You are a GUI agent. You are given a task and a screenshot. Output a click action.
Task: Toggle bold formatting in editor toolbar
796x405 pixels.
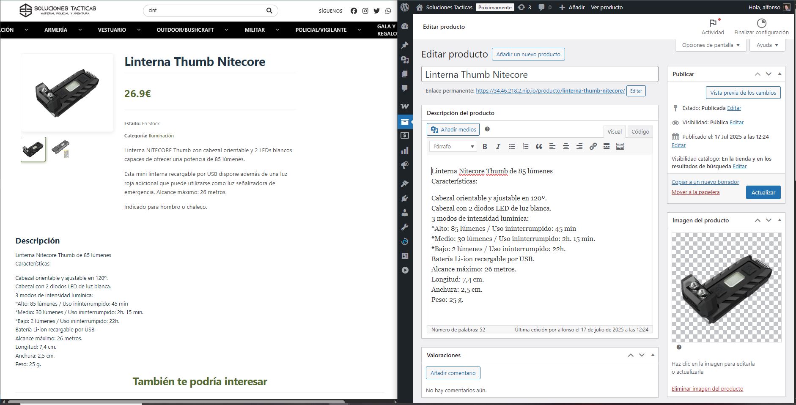click(x=485, y=146)
